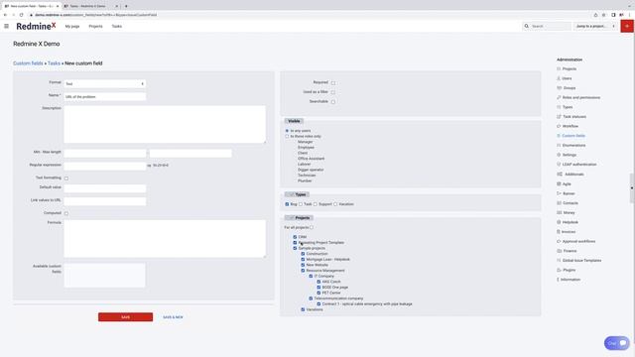Click the RedmineX logo

tap(36, 26)
